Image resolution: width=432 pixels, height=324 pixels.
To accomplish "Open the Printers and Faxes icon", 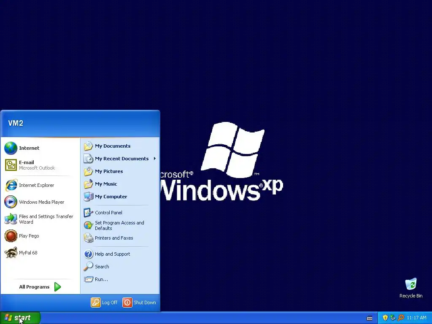I will pos(89,238).
